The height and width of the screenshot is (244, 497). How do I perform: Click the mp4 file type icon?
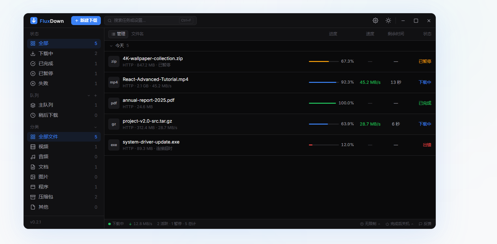click(x=114, y=82)
